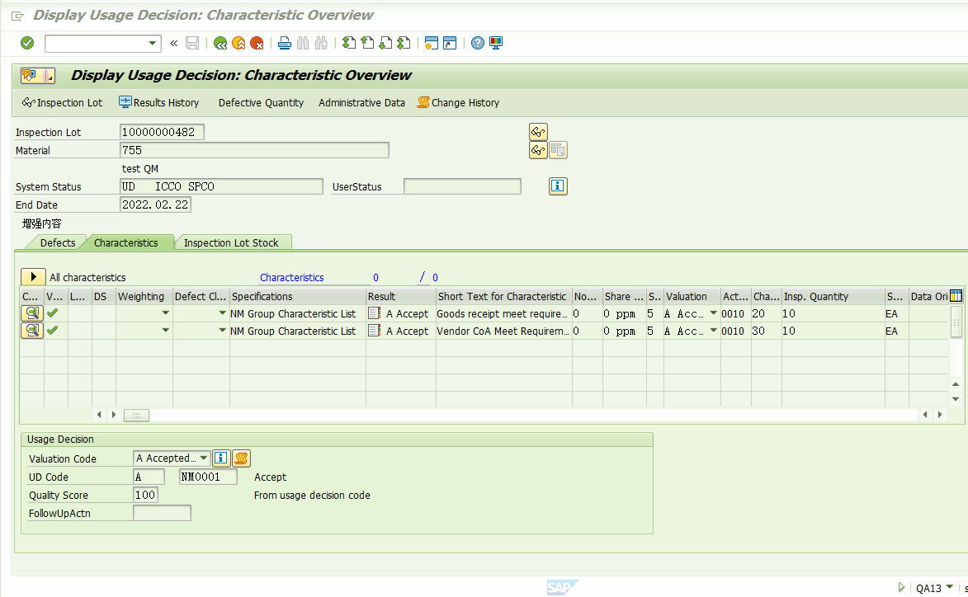Go back using the green Back arrow icon

[220, 43]
